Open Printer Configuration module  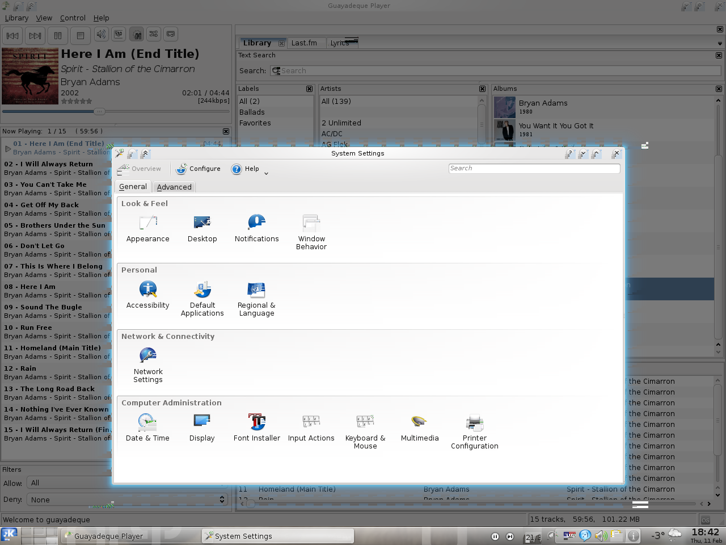pyautogui.click(x=474, y=431)
